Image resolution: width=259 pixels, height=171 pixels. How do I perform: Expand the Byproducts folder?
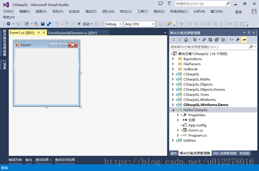[x=173, y=59]
